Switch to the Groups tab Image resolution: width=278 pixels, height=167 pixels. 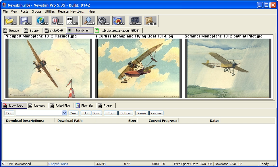click(x=12, y=31)
